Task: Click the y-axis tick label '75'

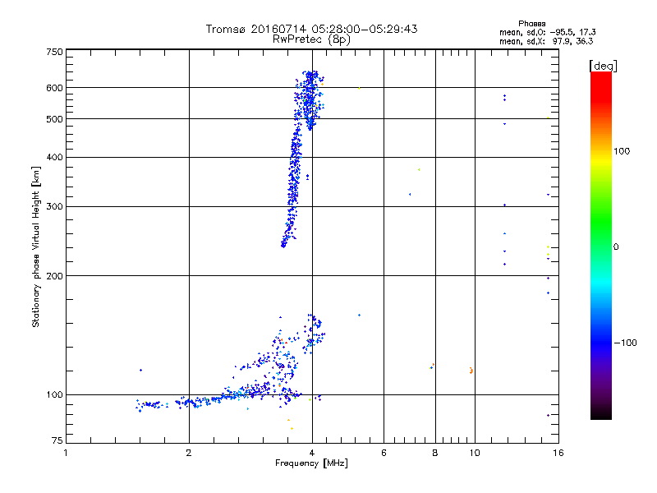Action: (57, 440)
